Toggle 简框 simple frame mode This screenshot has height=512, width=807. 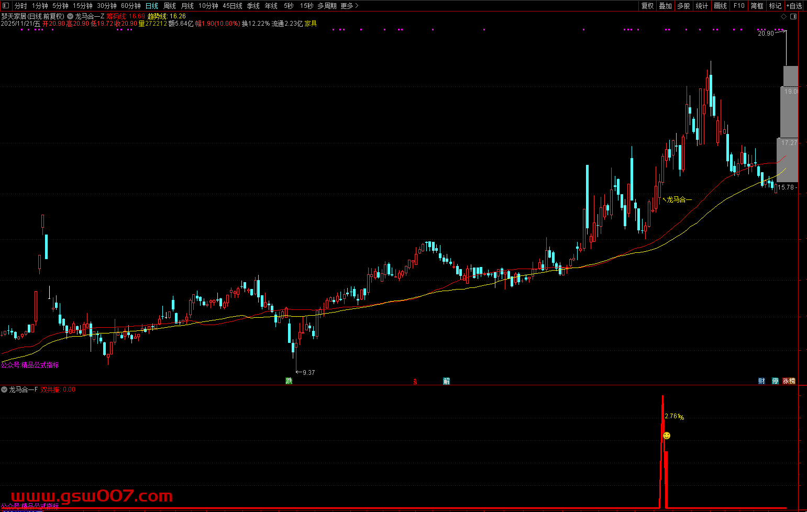pyautogui.click(x=757, y=6)
